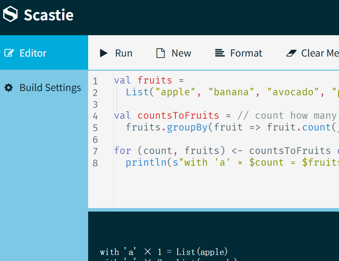Select the Editor tab in sidebar

[x=33, y=52]
